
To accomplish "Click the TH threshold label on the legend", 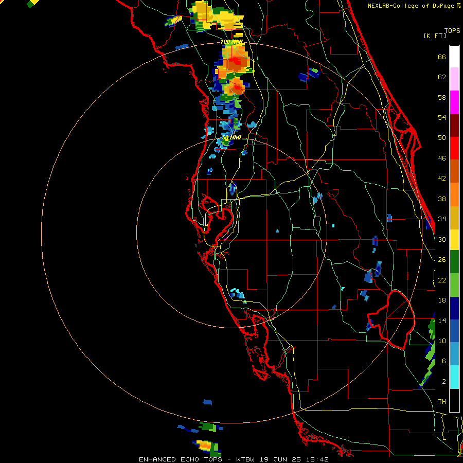I will tap(442, 402).
